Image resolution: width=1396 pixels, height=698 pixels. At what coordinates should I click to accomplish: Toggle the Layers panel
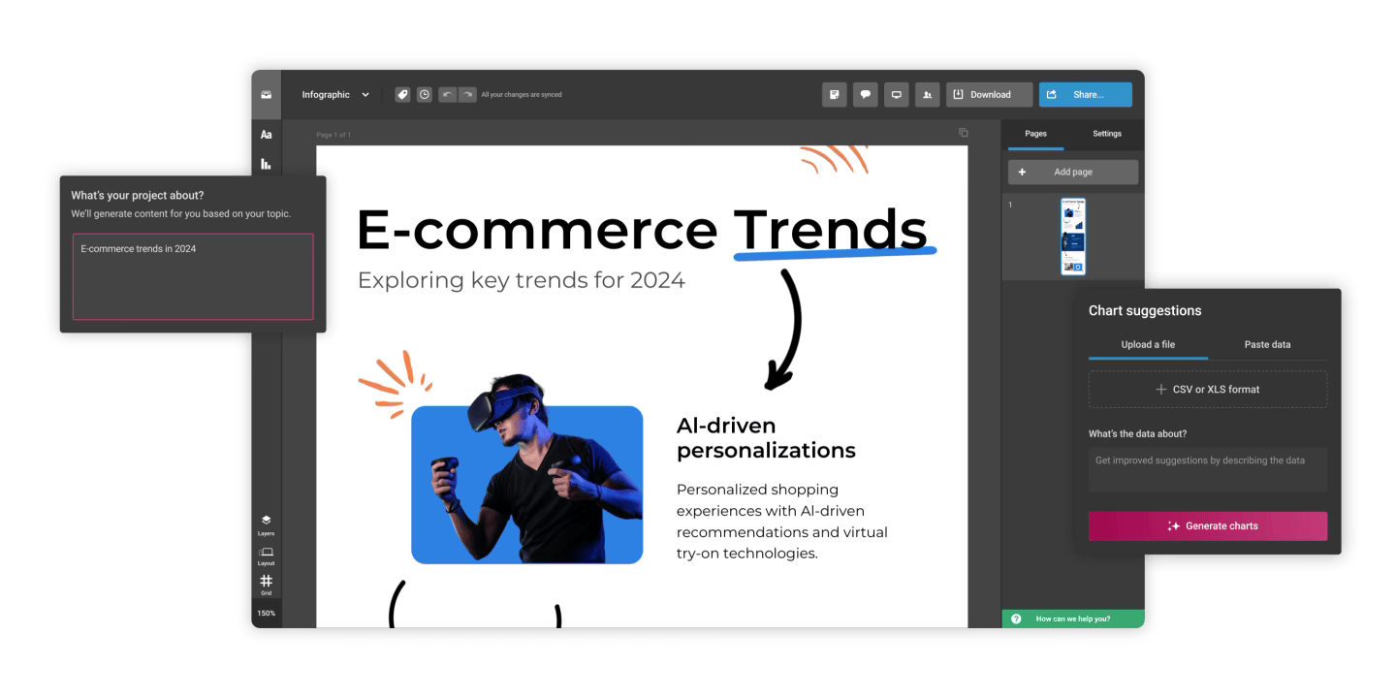pyautogui.click(x=266, y=524)
